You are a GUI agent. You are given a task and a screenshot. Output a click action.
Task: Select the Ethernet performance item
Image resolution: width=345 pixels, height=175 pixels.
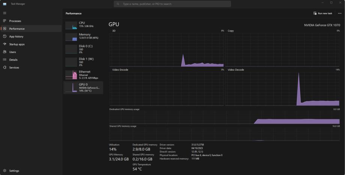click(83, 75)
